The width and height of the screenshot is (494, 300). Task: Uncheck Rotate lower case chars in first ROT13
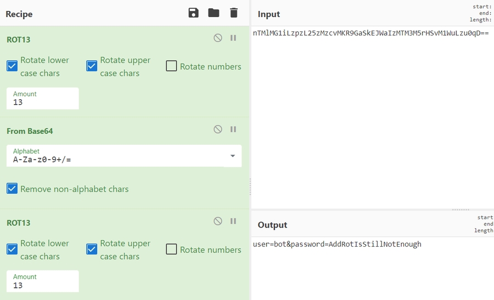pos(12,66)
